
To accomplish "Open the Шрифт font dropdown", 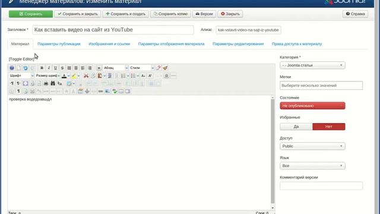I will 21,75.
